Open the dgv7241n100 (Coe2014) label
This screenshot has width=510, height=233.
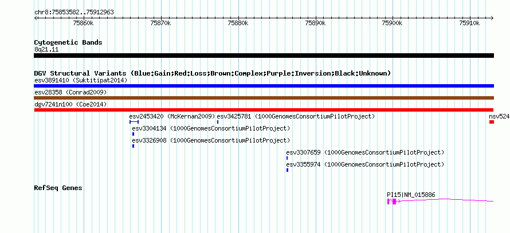[x=70, y=104]
